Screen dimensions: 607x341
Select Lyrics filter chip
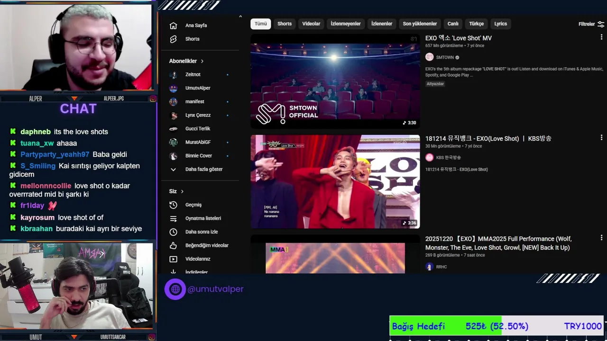[501, 24]
